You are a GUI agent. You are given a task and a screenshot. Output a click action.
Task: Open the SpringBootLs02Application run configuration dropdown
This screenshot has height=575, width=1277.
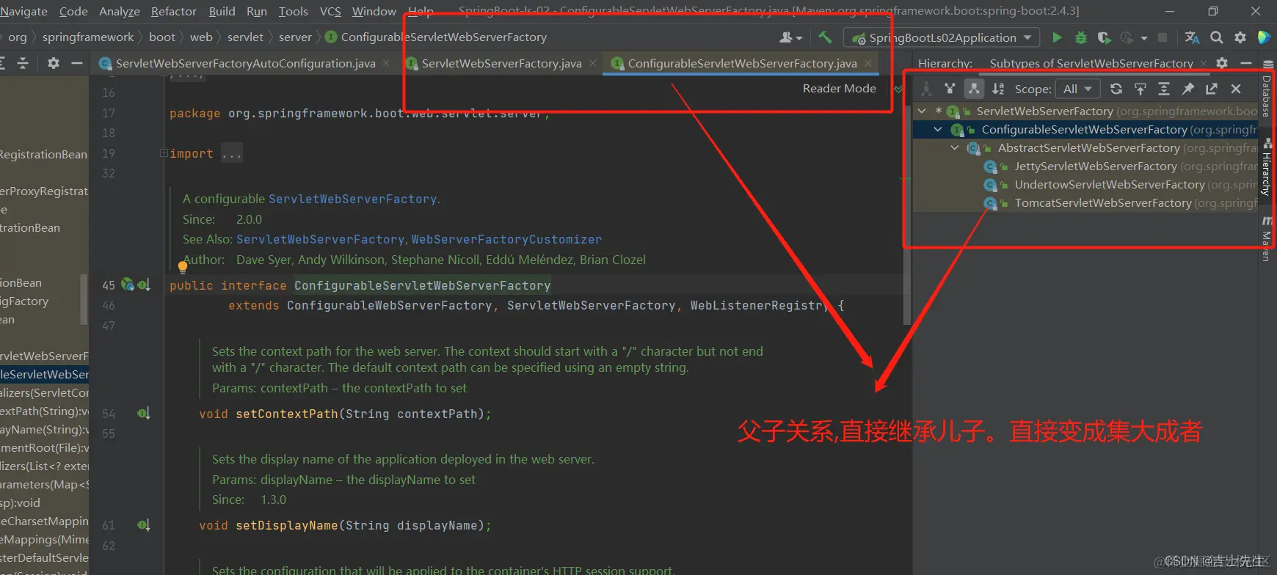[x=942, y=37]
